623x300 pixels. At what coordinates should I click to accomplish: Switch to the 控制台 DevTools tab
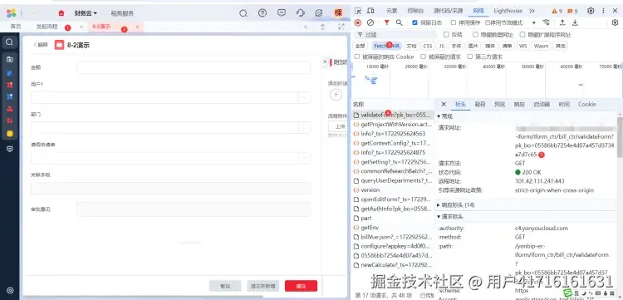point(415,11)
